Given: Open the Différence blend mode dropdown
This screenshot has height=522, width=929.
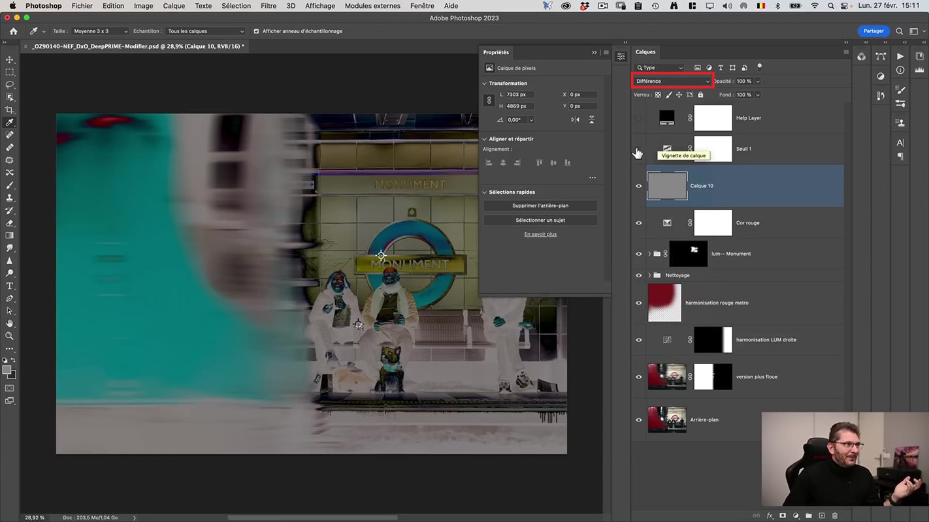Looking at the screenshot, I should [672, 81].
